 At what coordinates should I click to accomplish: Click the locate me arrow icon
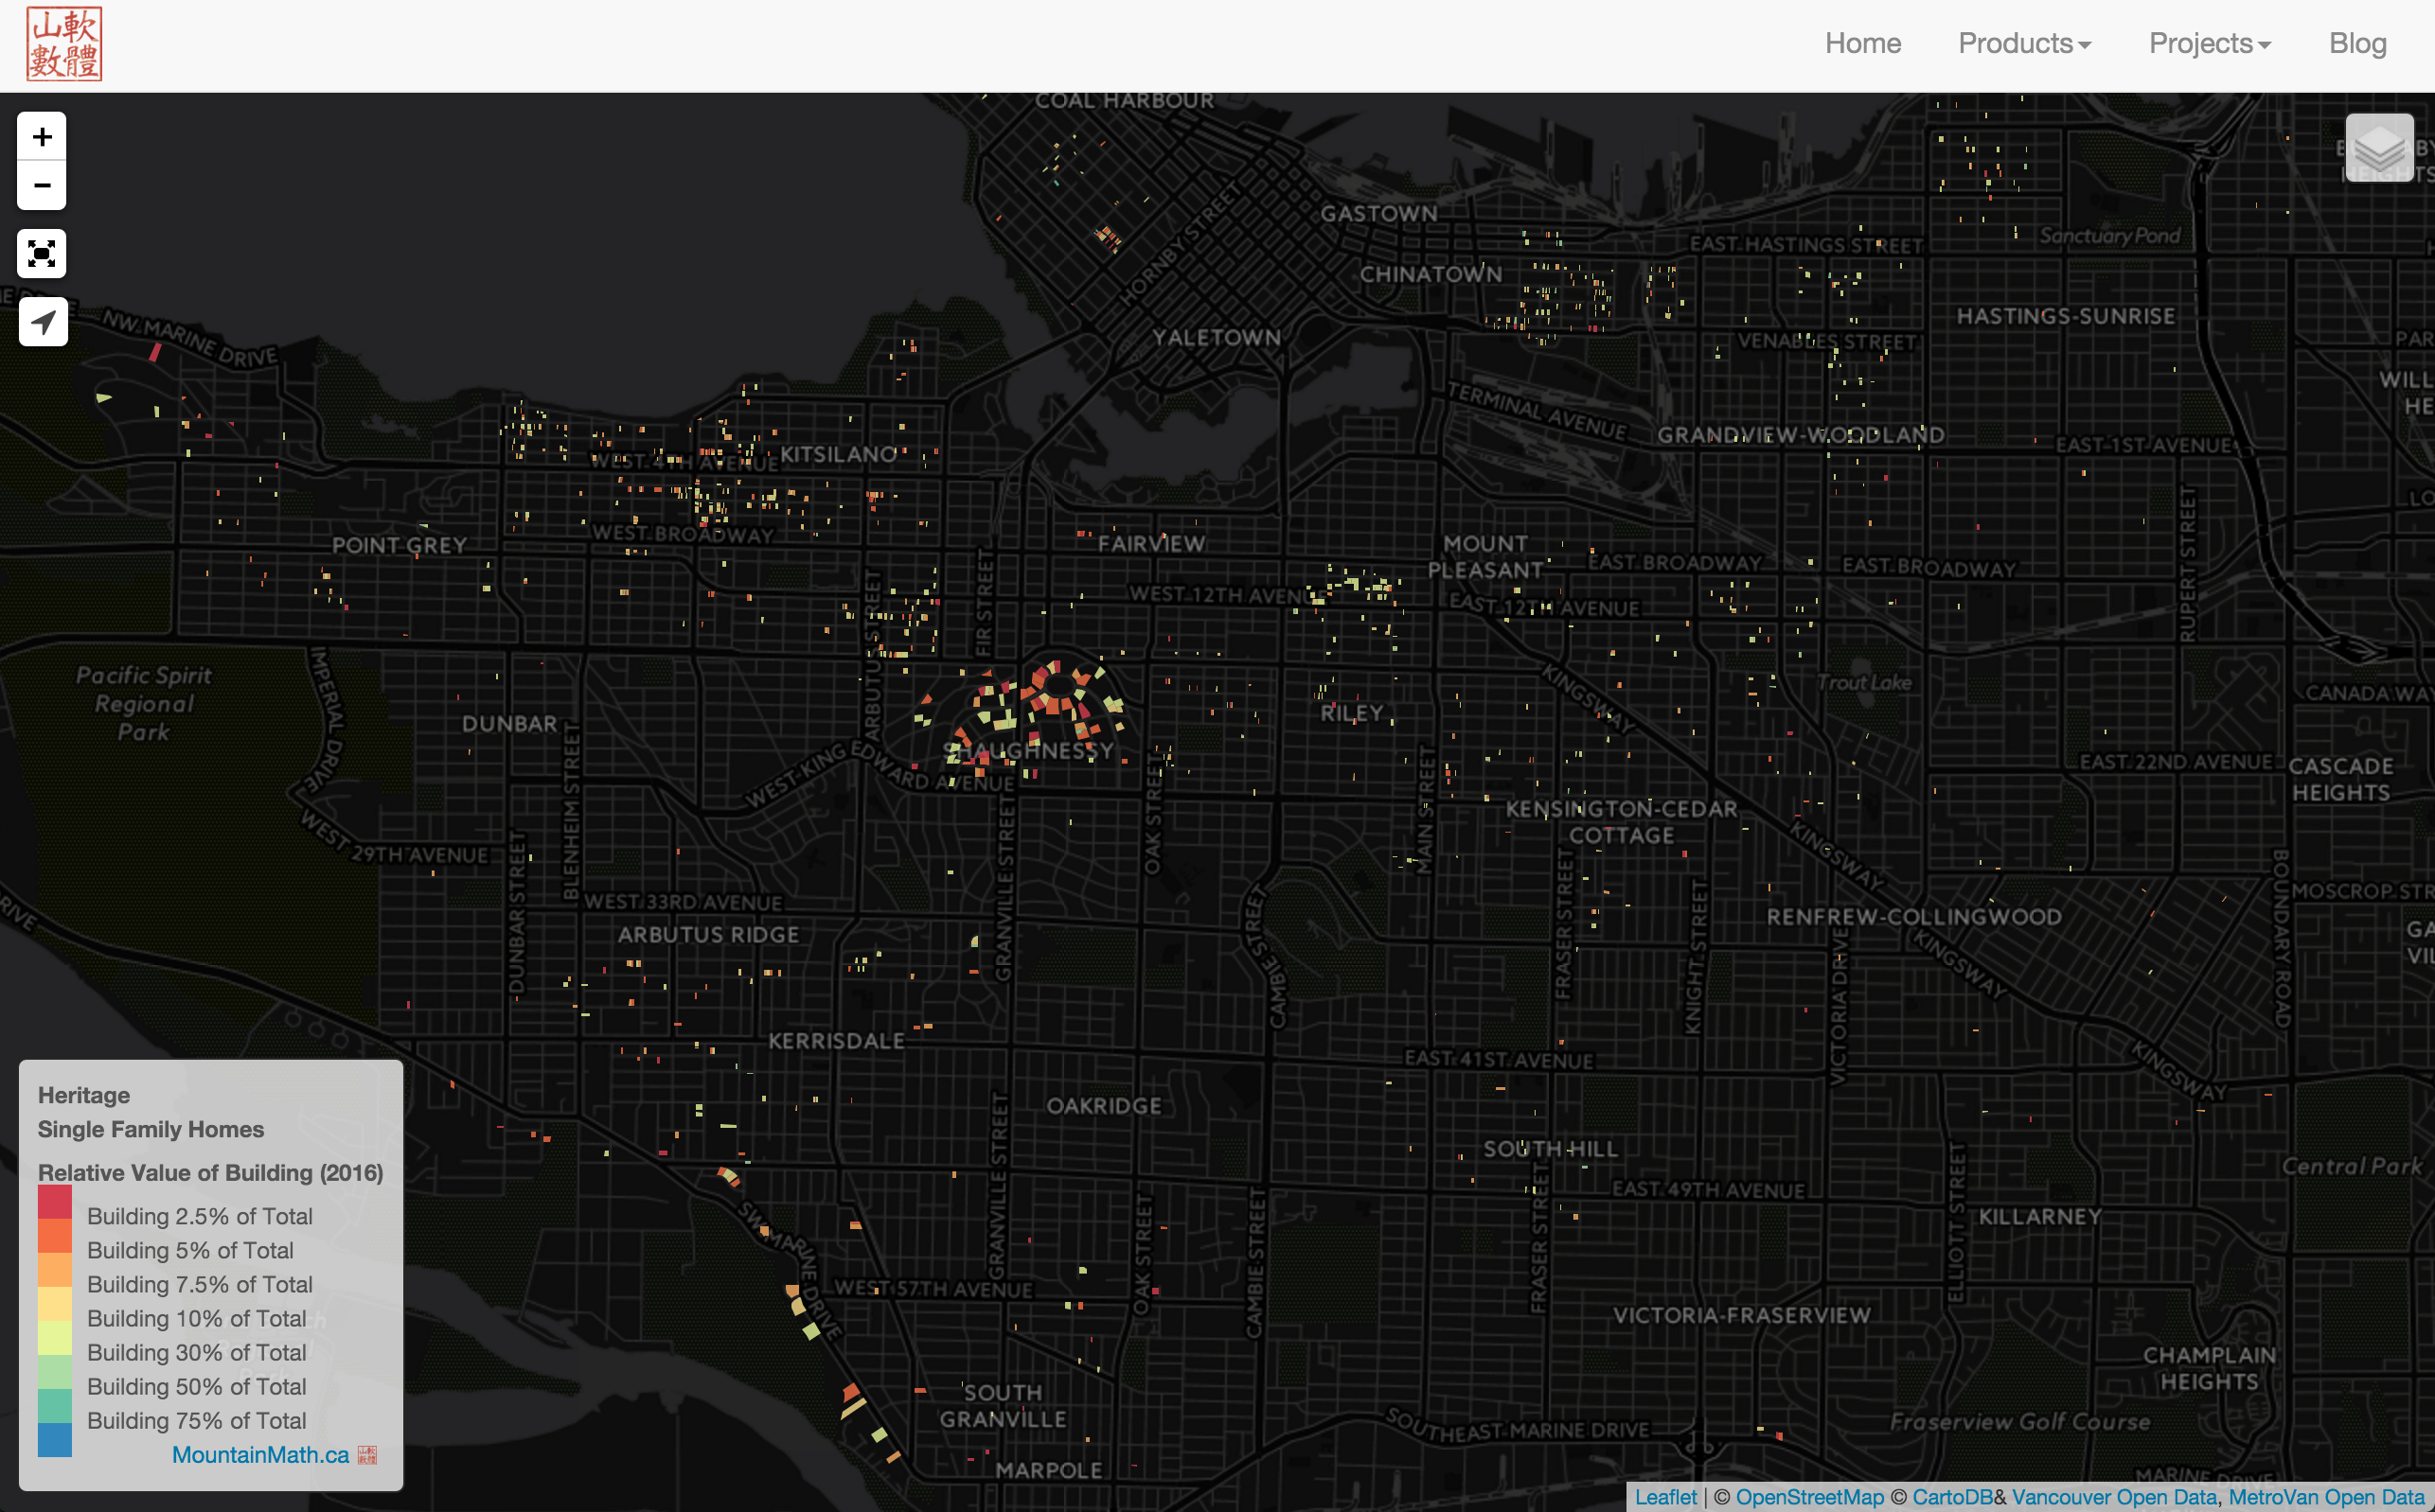tap(42, 322)
